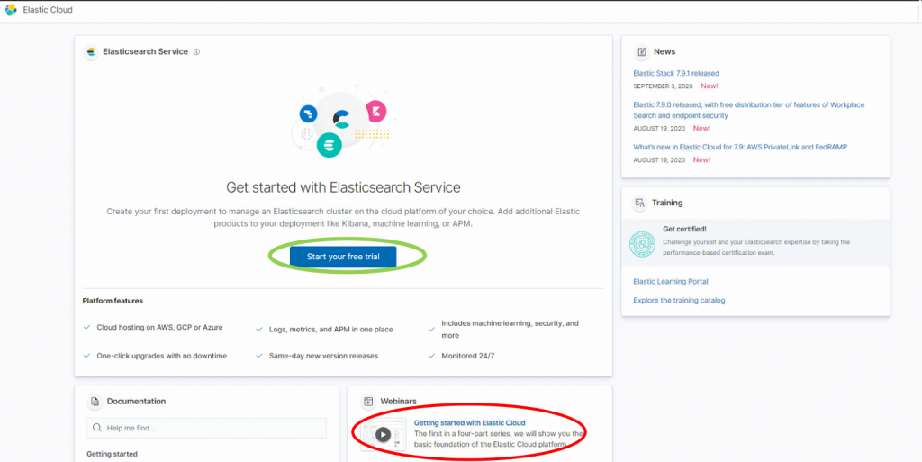Click the Elasticsearch Service card icon
Image resolution: width=922 pixels, height=462 pixels.
[91, 51]
